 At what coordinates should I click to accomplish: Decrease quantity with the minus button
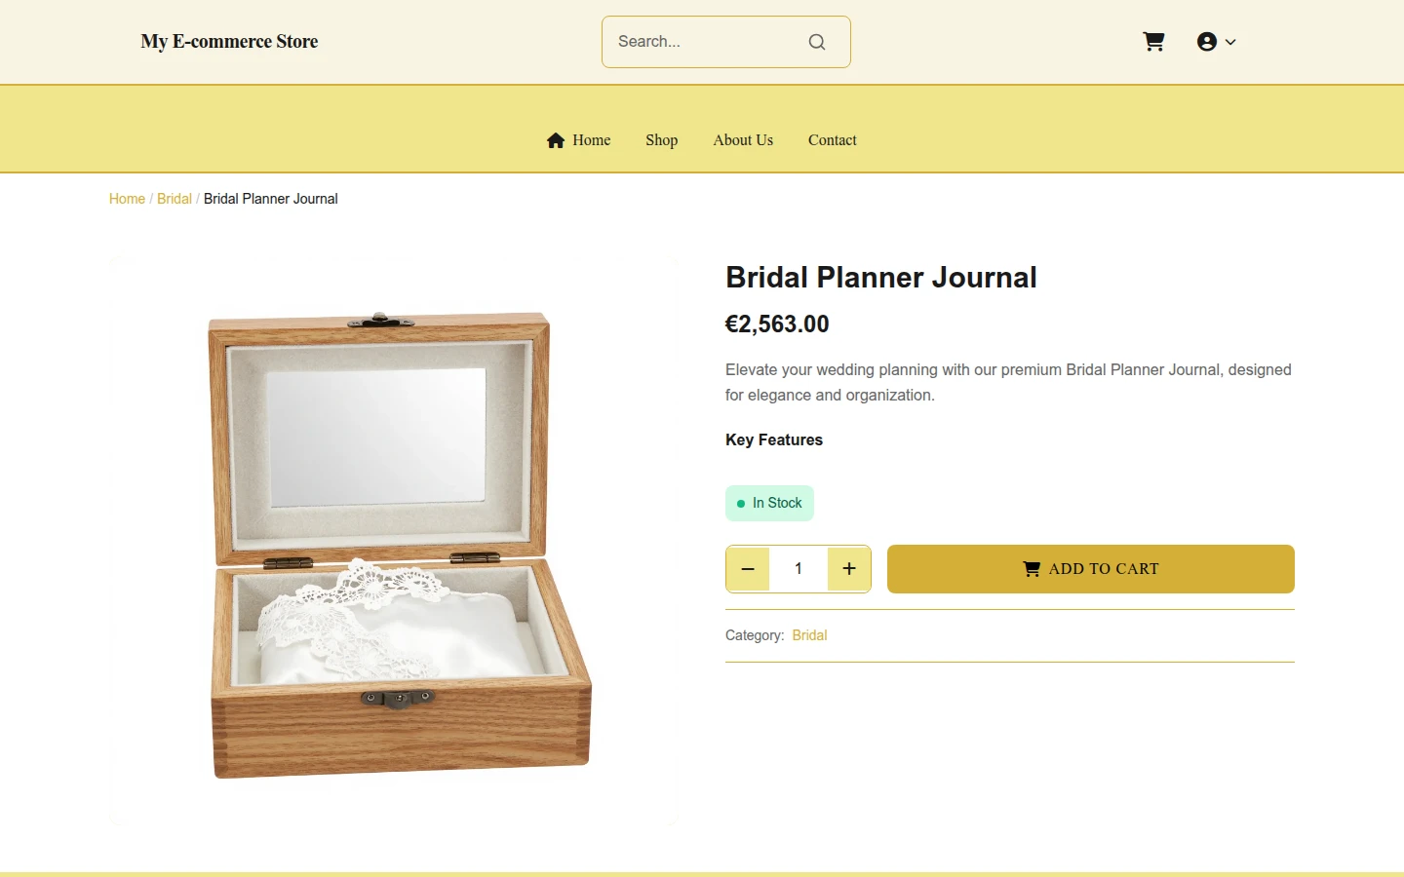[748, 569]
